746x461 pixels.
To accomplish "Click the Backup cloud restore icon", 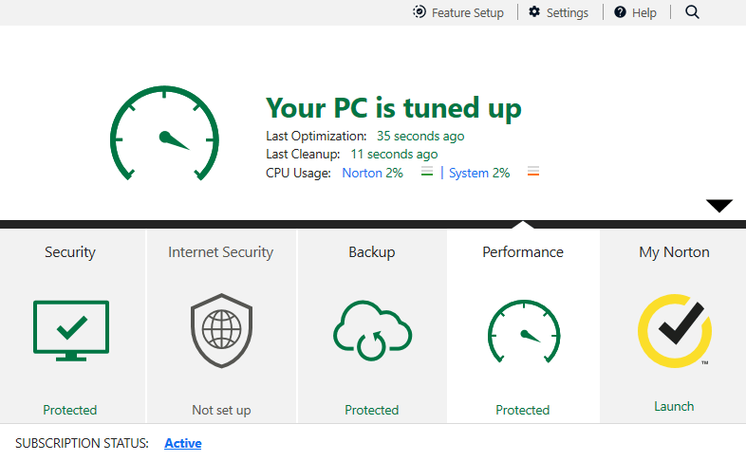I will [x=372, y=331].
